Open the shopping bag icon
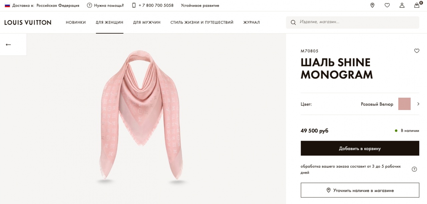Image resolution: width=427 pixels, height=204 pixels. (417, 5)
